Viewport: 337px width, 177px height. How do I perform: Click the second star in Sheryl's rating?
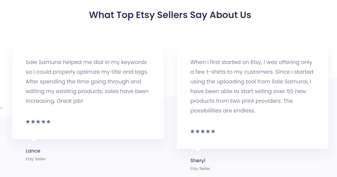coord(198,131)
